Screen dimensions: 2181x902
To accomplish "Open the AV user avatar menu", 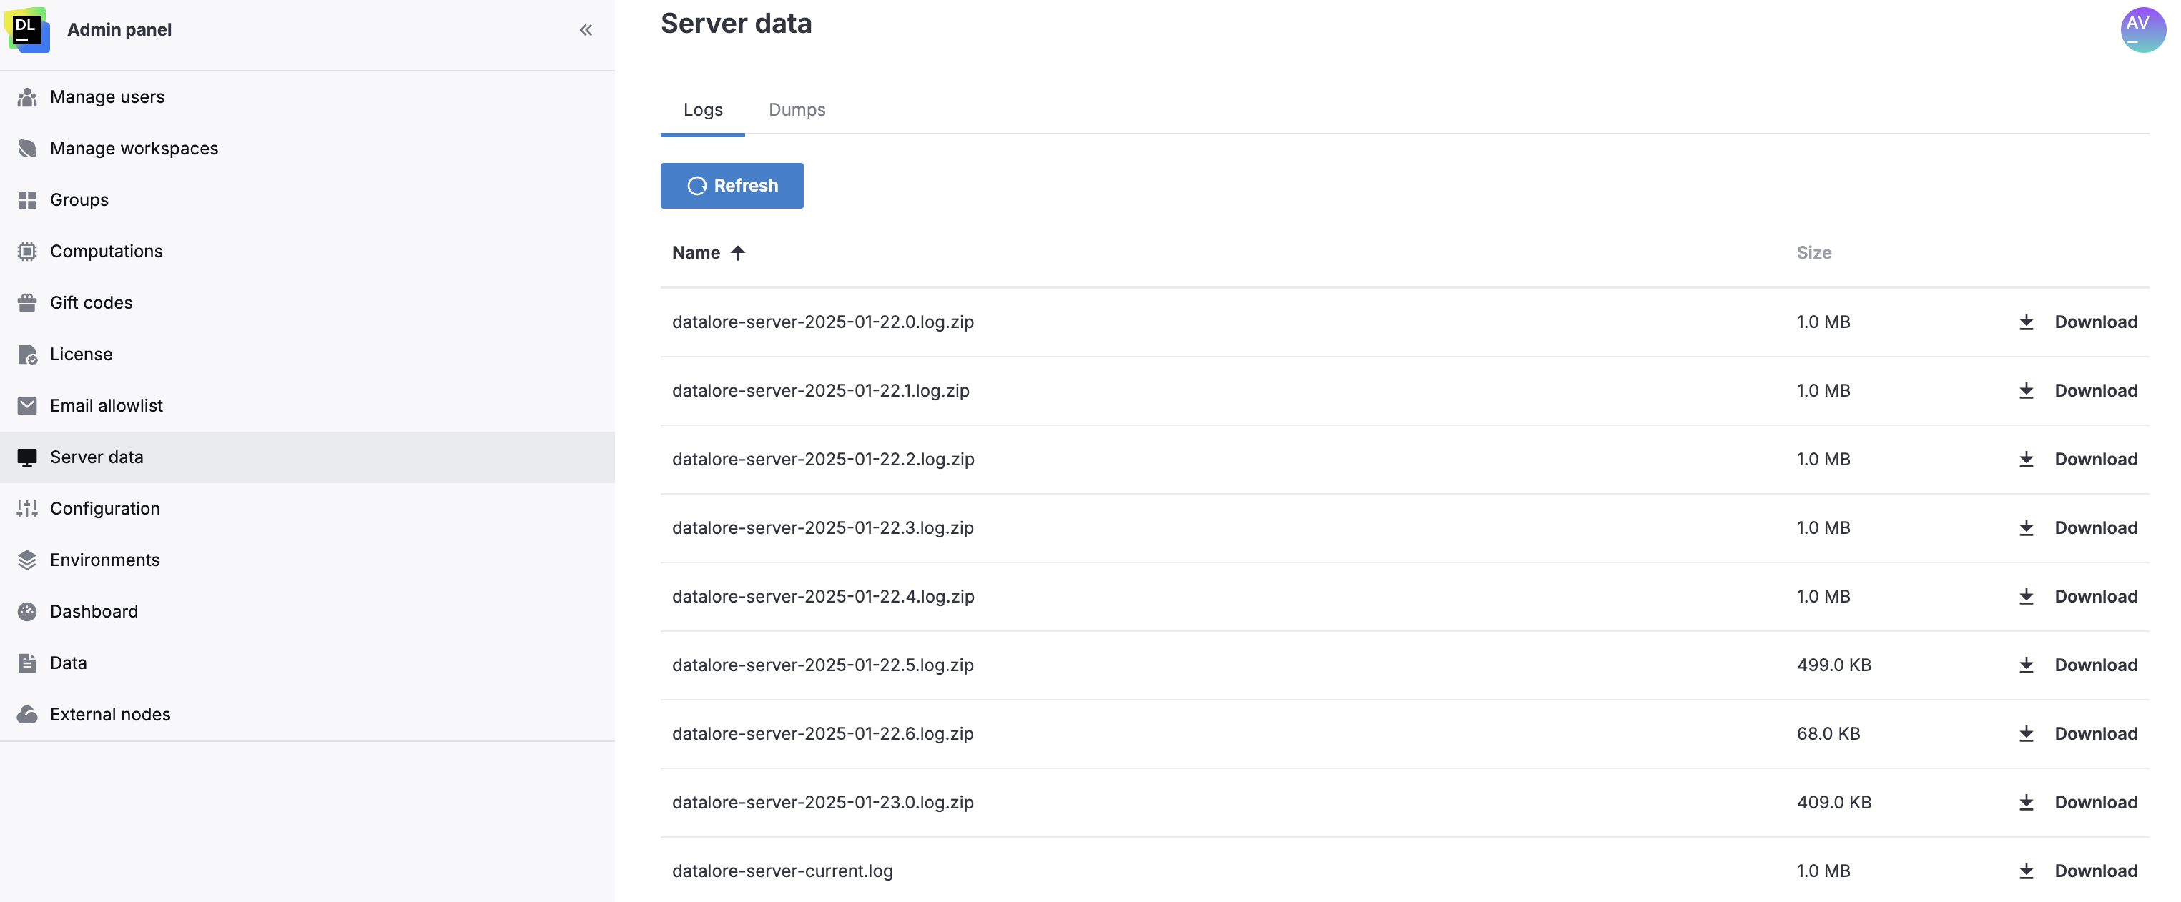I will pyautogui.click(x=2142, y=29).
